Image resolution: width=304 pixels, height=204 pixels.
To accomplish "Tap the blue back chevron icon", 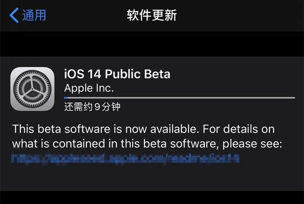I will 14,15.
